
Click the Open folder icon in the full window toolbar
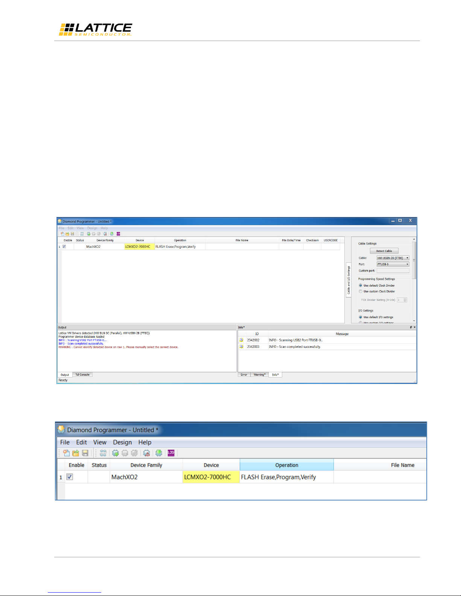tap(68, 234)
